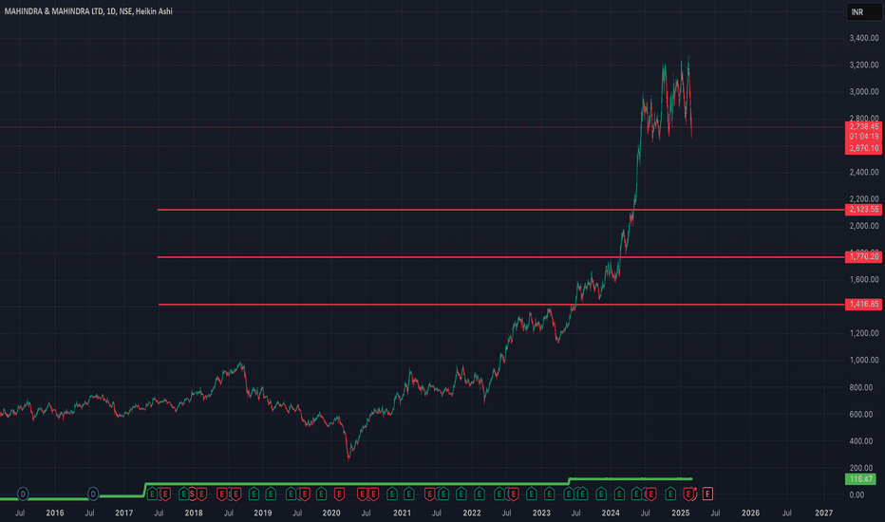Click the green 116.47 indicator value label
Viewport: 885px width, 522px height.
860,479
